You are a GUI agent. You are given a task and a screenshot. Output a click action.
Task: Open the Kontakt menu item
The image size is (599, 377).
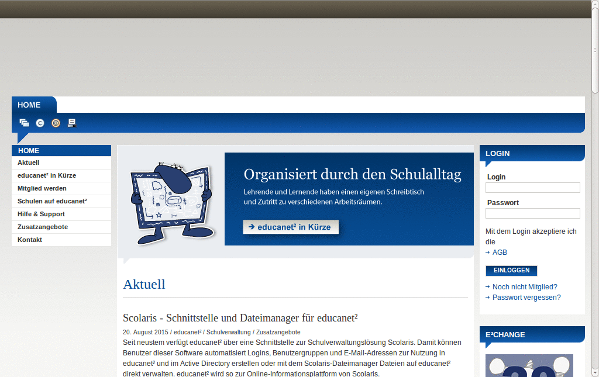61,240
